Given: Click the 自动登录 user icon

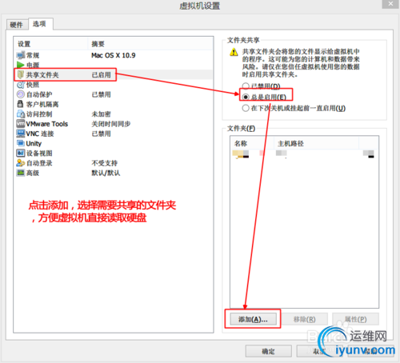Looking at the screenshot, I should [21, 163].
